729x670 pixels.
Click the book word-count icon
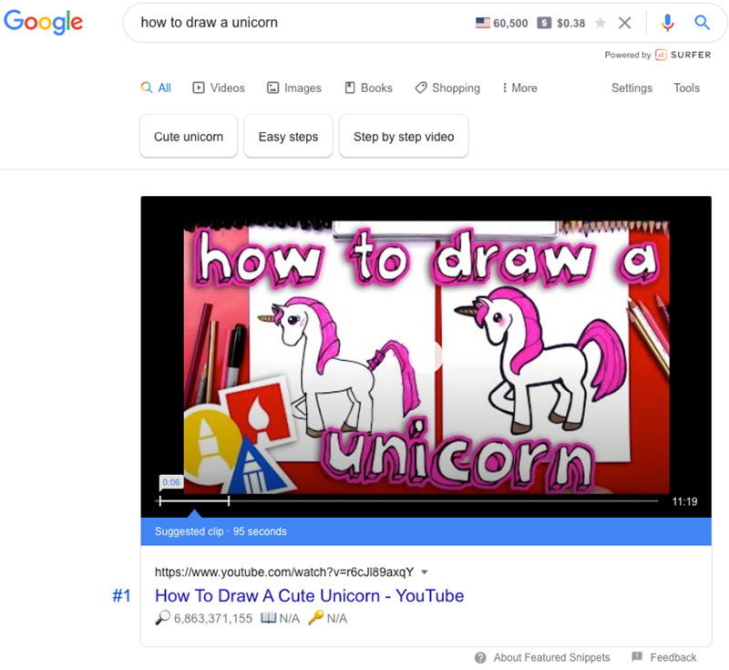tap(268, 618)
